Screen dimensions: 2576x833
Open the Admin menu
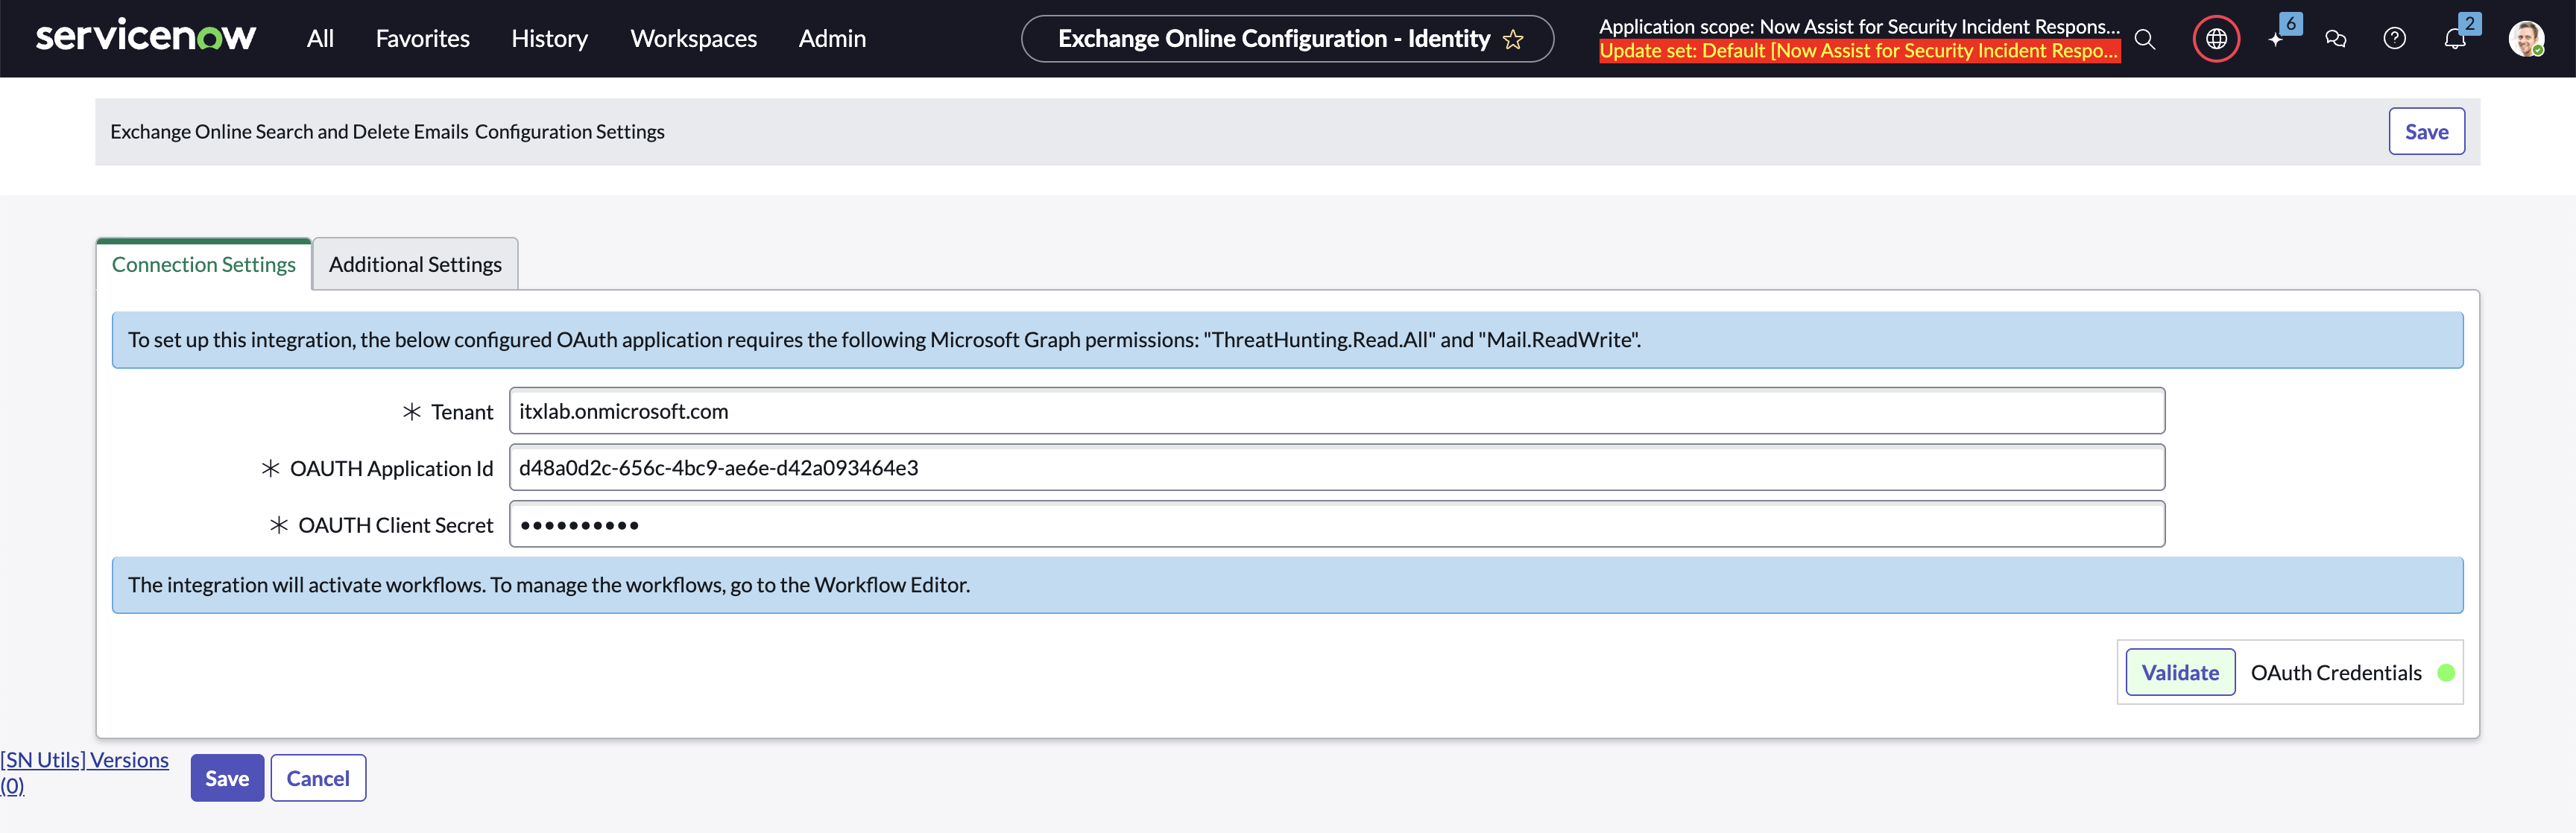point(832,39)
